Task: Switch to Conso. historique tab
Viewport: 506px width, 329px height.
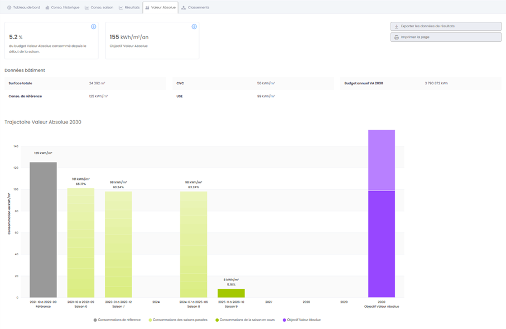Action: 62,8
